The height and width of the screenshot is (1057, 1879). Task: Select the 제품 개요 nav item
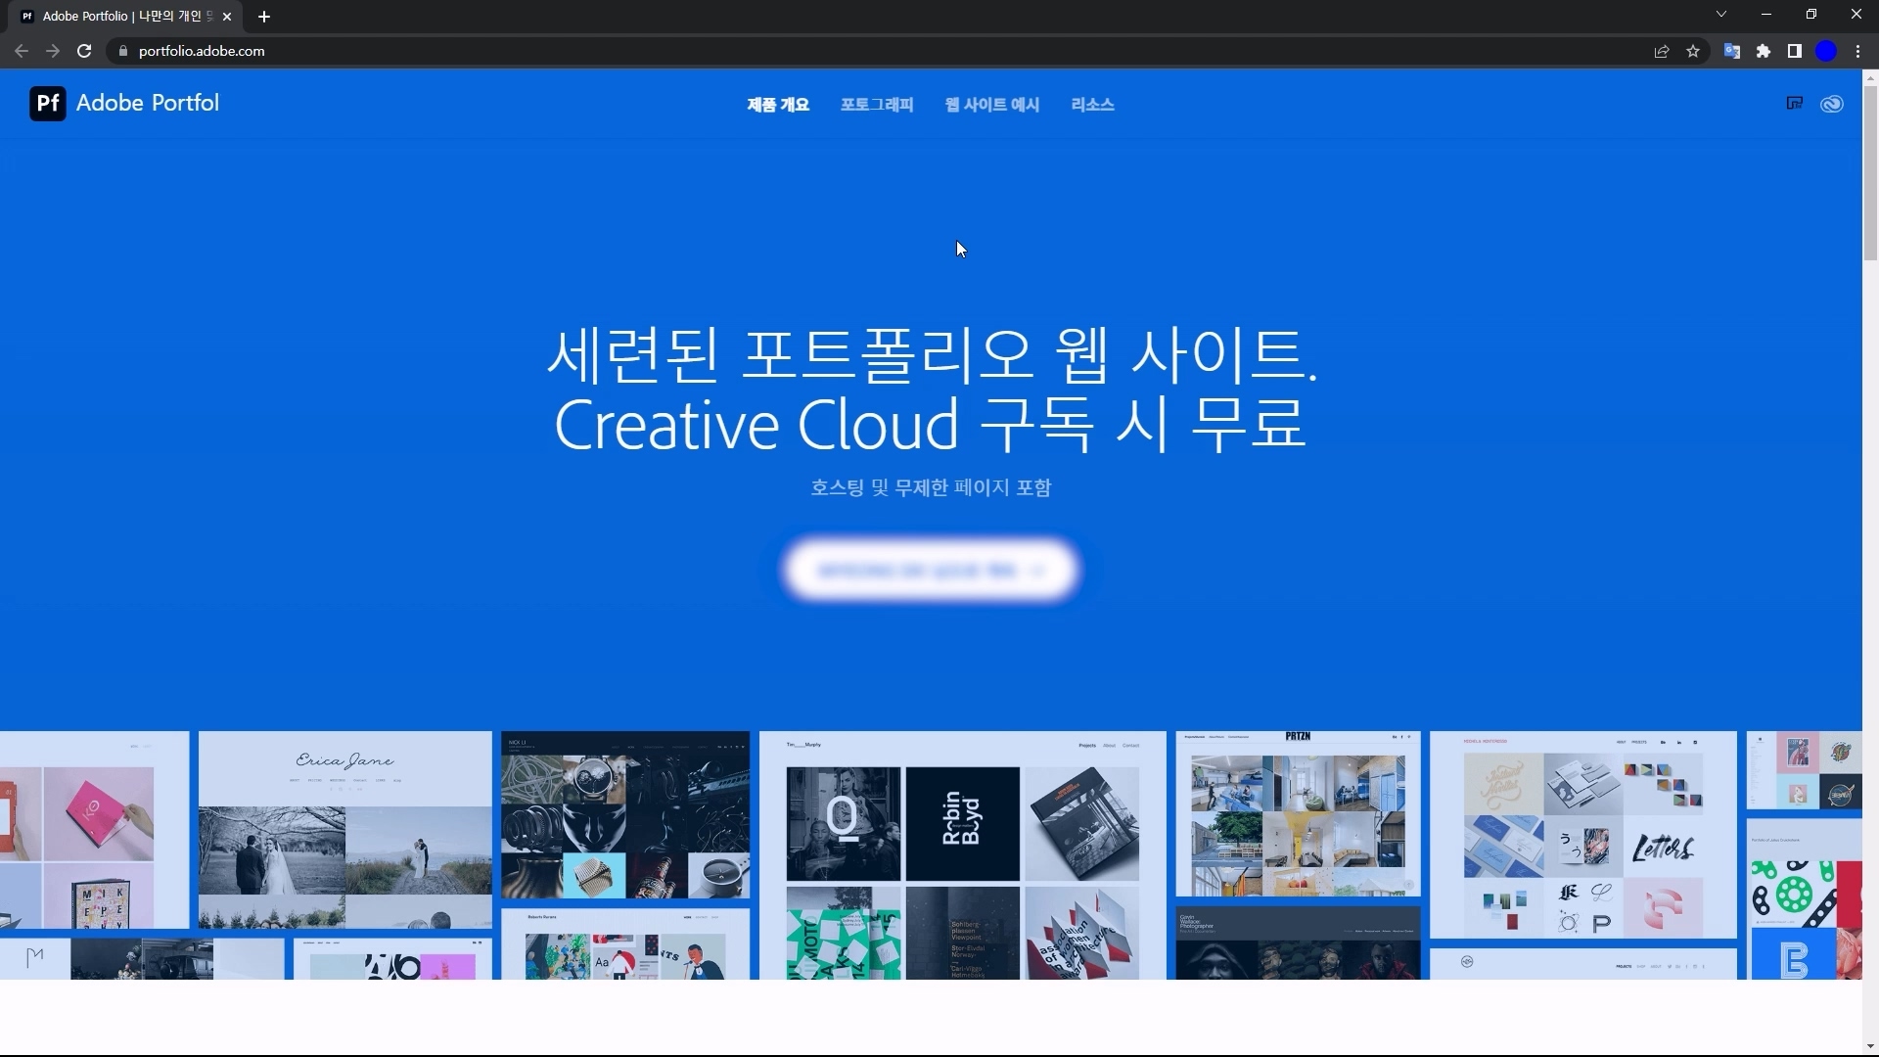click(777, 105)
